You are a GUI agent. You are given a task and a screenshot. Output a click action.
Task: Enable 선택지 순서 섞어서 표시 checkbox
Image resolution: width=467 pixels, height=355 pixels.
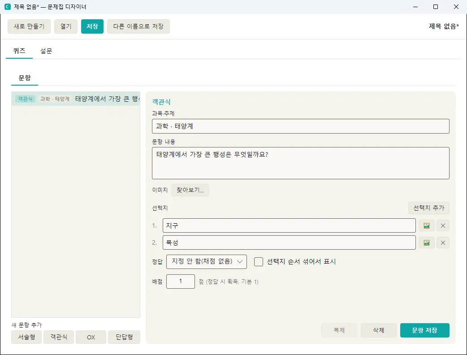(259, 261)
